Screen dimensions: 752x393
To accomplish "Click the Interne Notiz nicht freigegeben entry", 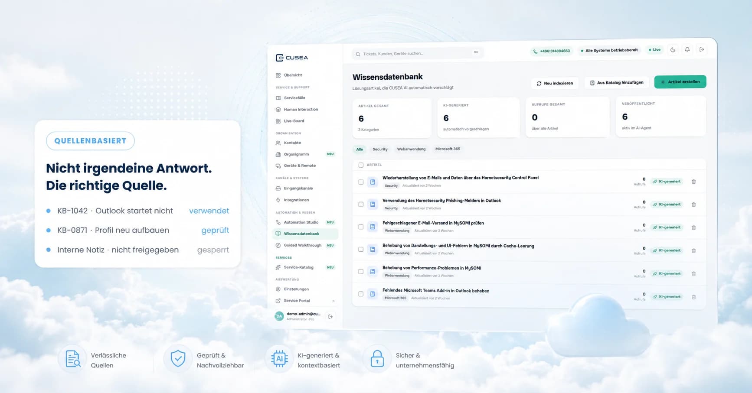I will (x=138, y=250).
